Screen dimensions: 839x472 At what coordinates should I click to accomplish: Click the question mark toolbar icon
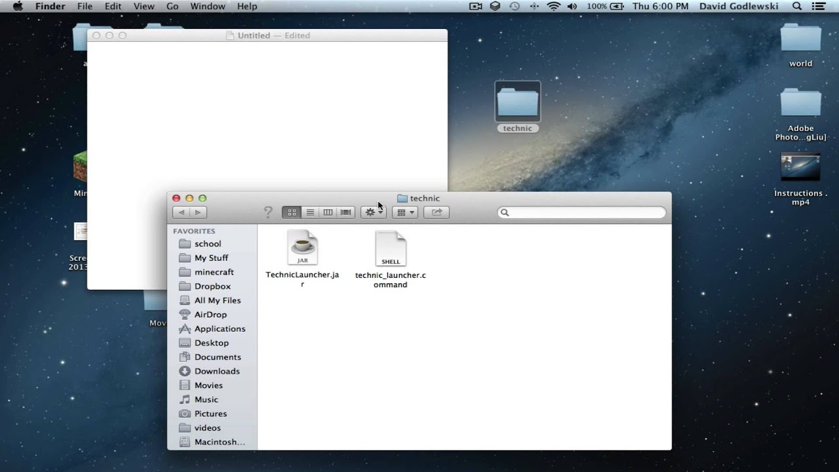coord(267,212)
